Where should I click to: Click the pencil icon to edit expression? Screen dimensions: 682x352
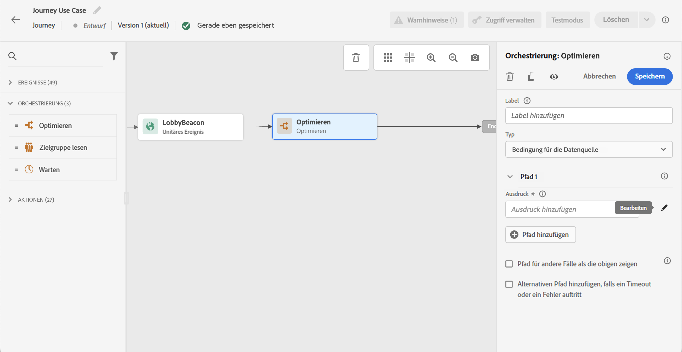pyautogui.click(x=664, y=208)
